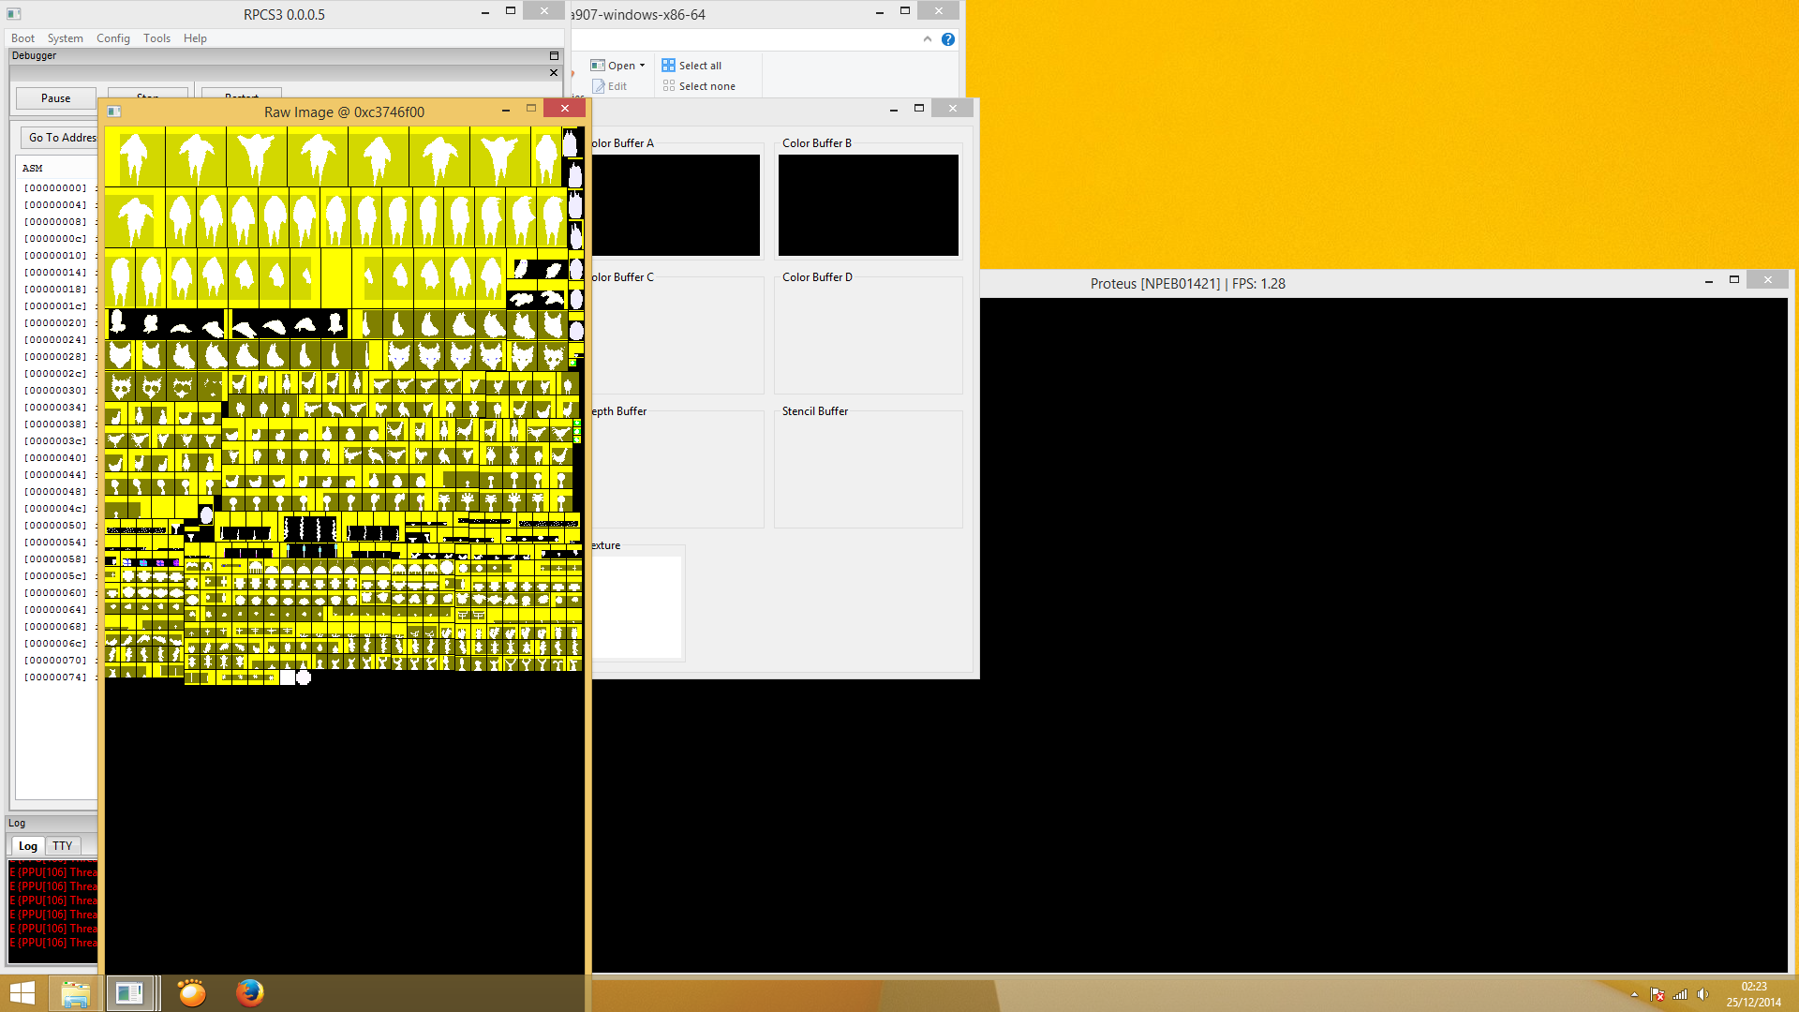The image size is (1799, 1012).
Task: Launch GOM Player from the taskbar
Action: [192, 993]
